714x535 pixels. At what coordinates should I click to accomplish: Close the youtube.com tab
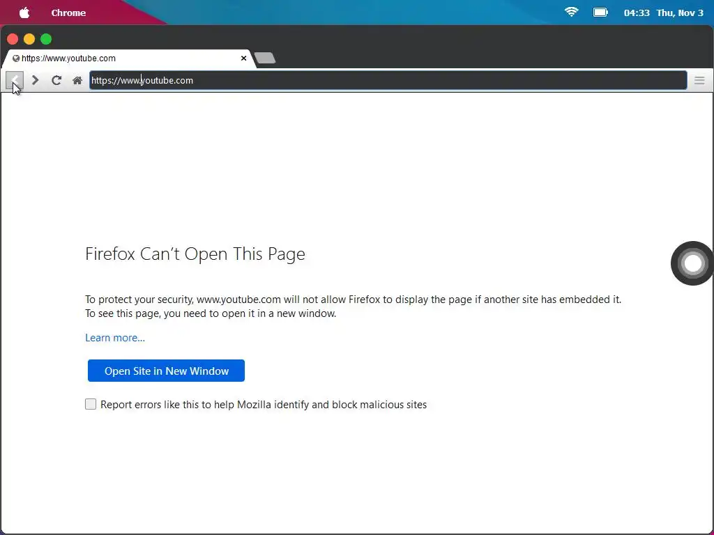click(243, 59)
